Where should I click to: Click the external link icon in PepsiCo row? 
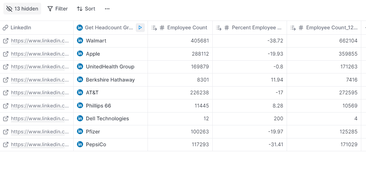6,145
